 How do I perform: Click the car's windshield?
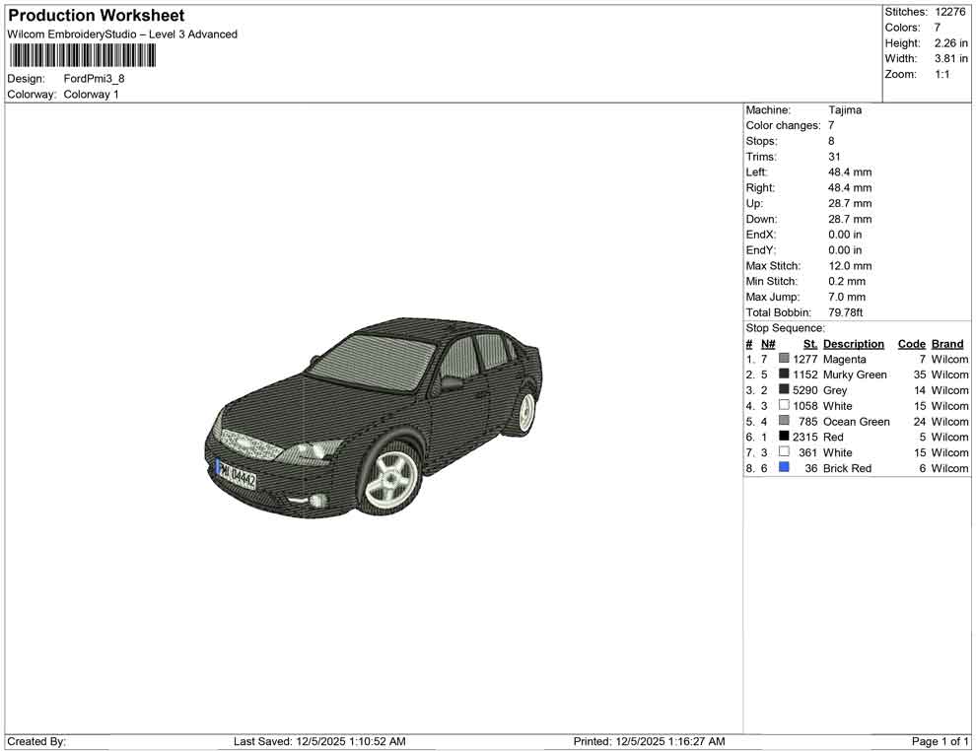372,361
